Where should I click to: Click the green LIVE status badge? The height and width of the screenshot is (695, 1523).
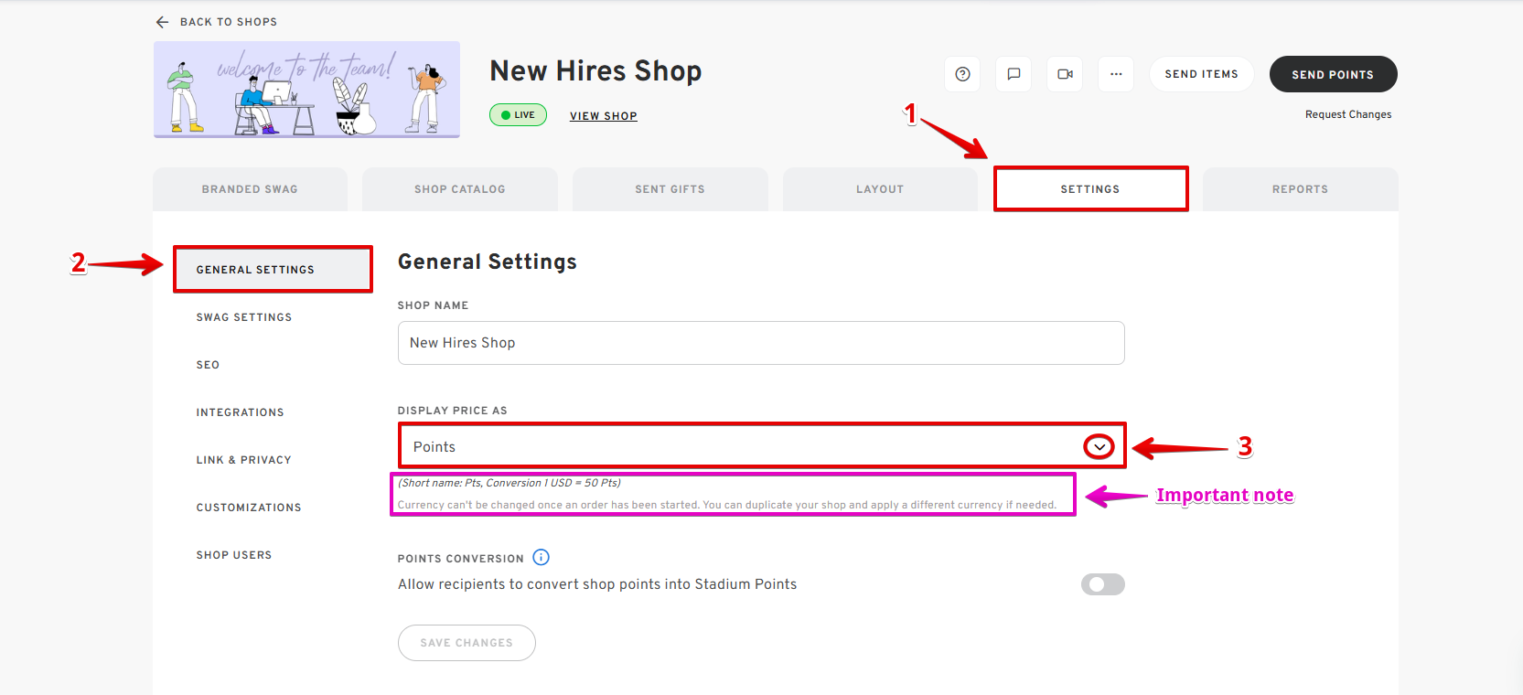tap(518, 115)
